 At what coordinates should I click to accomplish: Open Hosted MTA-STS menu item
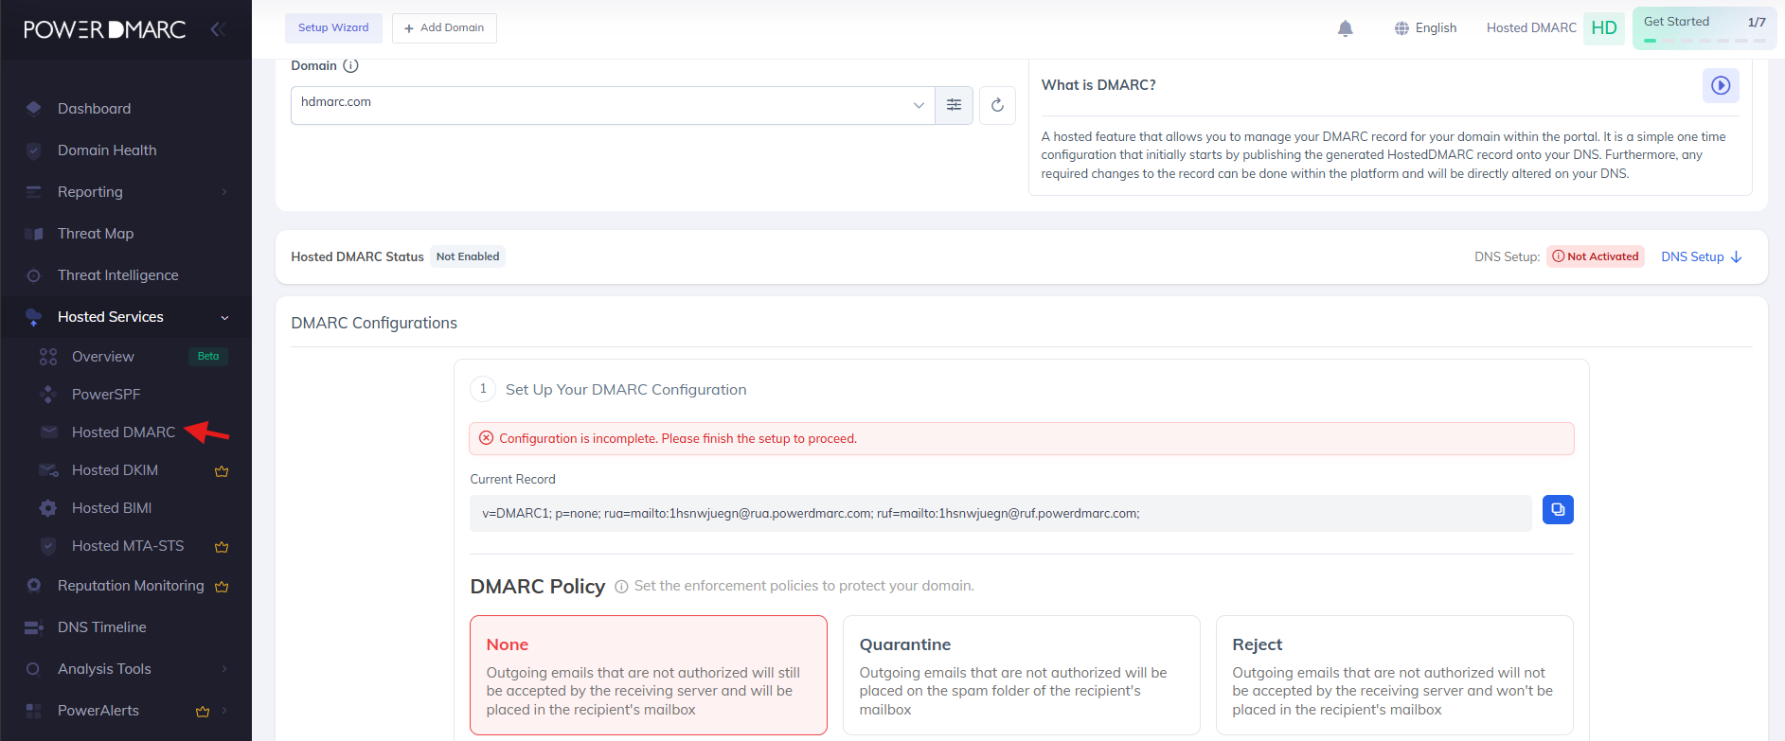(x=126, y=546)
